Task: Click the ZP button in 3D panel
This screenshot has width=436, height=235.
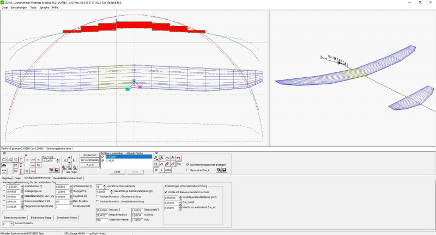Action: coord(156,170)
